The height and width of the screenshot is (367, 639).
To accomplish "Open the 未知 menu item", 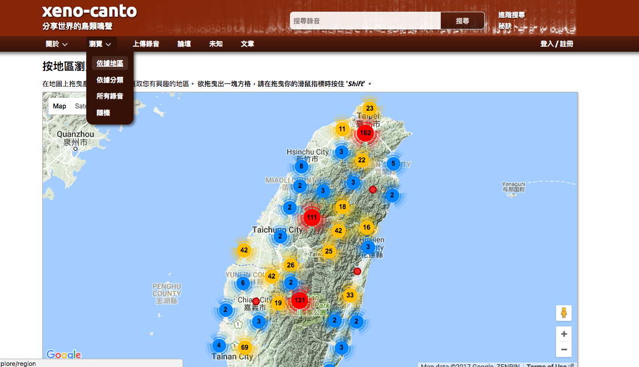I will [215, 44].
